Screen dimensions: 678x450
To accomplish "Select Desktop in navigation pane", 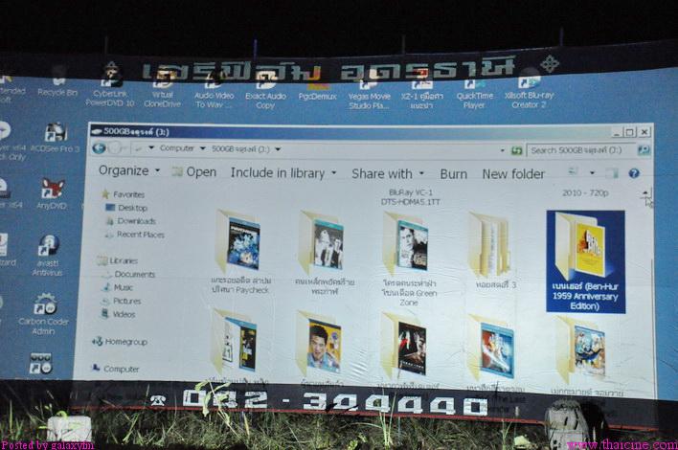I will pyautogui.click(x=126, y=208).
